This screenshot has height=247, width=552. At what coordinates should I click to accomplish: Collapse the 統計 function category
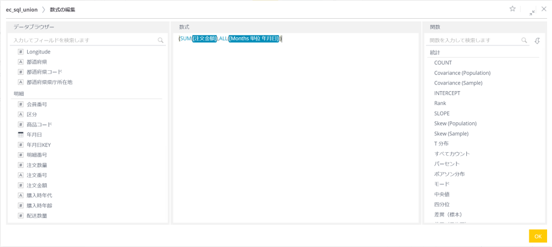[x=435, y=53]
